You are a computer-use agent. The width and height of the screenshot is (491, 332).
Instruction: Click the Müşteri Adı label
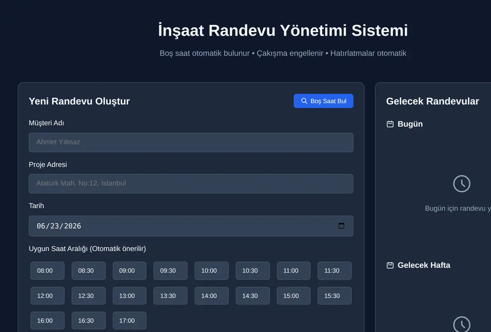click(x=47, y=123)
